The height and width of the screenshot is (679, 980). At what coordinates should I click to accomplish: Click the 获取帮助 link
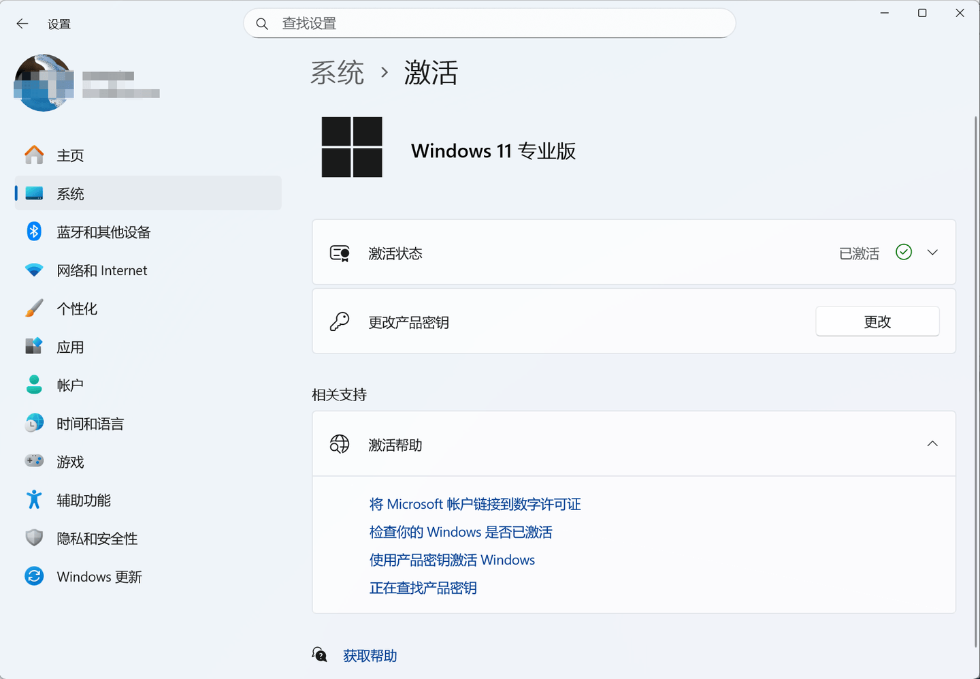(370, 656)
